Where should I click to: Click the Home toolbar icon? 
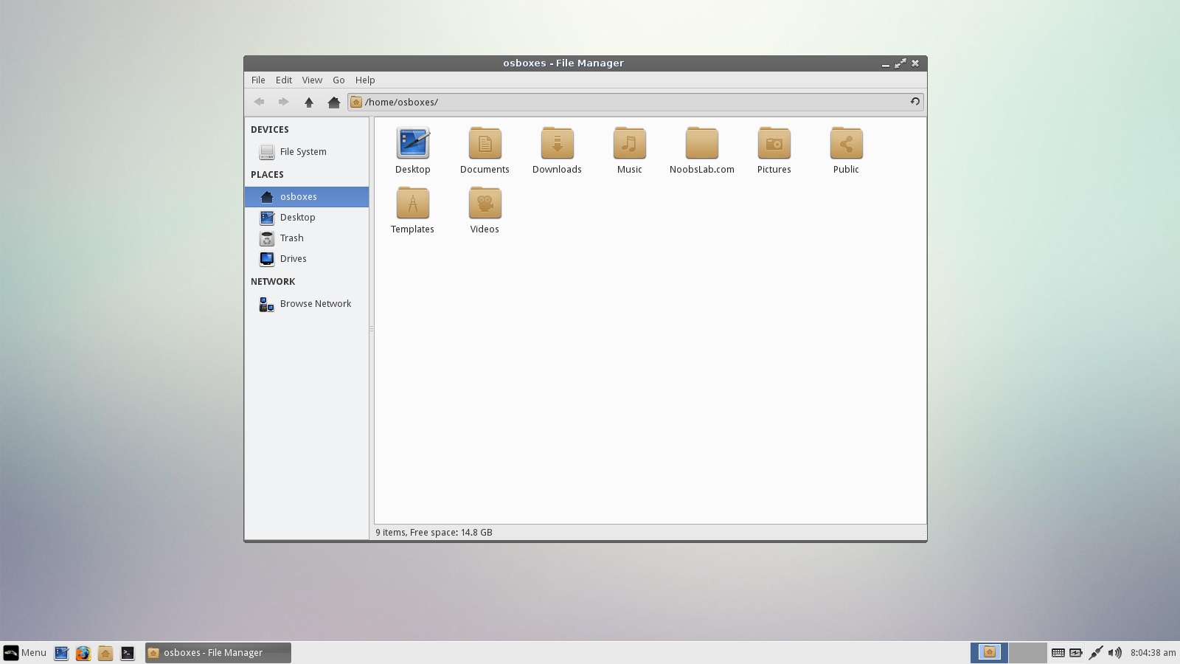(333, 103)
